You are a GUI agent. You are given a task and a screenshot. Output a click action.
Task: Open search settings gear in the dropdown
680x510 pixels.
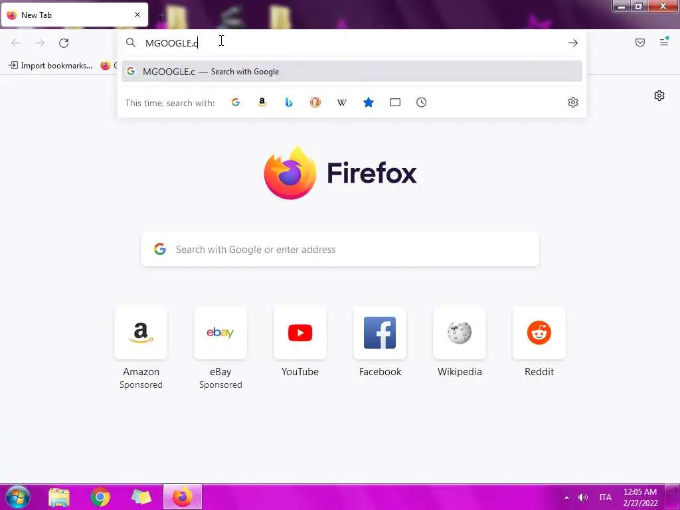point(573,102)
